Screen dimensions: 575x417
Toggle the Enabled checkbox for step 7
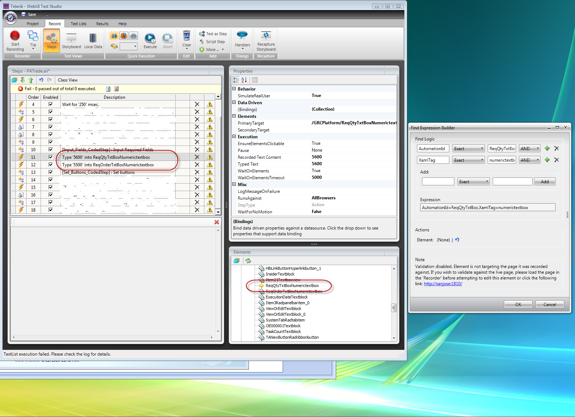point(51,127)
